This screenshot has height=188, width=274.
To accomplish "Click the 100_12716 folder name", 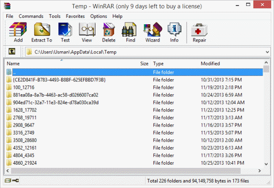I will (24, 87).
